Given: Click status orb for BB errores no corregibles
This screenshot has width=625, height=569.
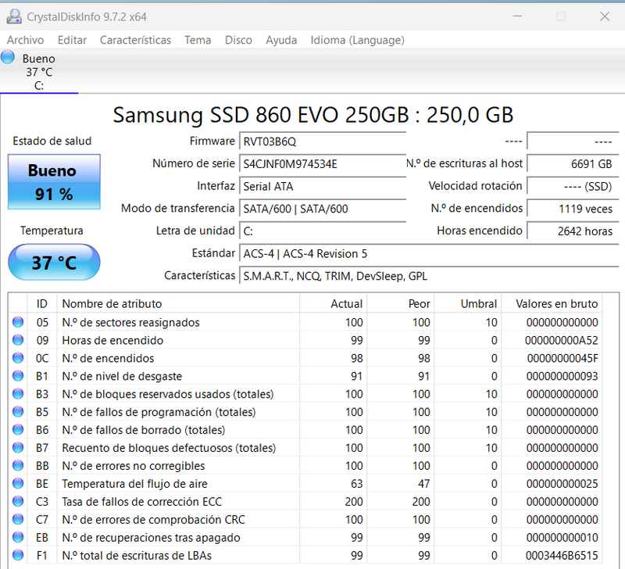Looking at the screenshot, I should click(x=18, y=465).
